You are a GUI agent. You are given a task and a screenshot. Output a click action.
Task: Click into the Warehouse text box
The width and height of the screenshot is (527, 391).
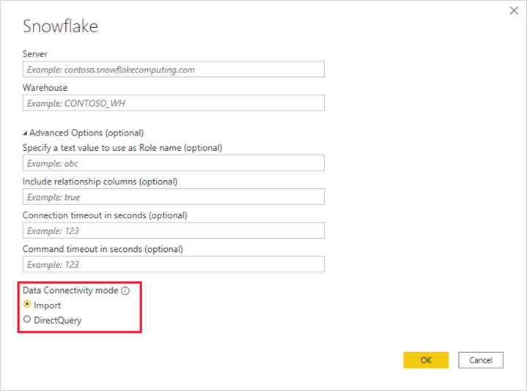coord(174,103)
